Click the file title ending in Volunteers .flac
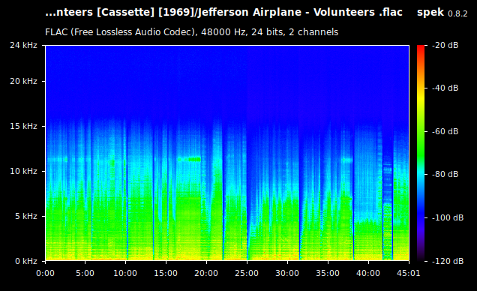Screen dimensions: 477x291 click(224, 13)
